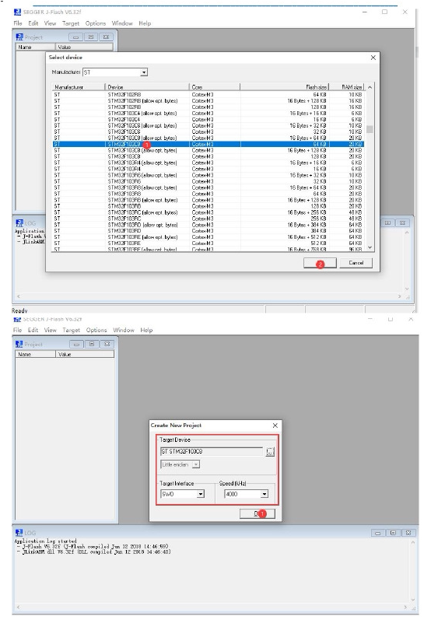Open the Window menu in the Create New Project window
Image resolution: width=438 pixels, height=620 pixels.
click(x=124, y=330)
